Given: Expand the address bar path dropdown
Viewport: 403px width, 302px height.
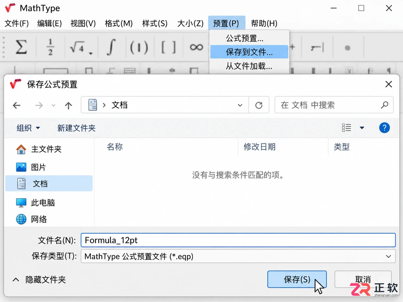Looking at the screenshot, I should (x=240, y=105).
